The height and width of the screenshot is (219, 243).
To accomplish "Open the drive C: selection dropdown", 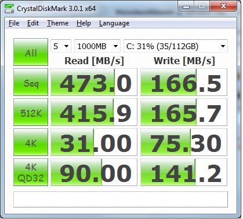I will 176,46.
